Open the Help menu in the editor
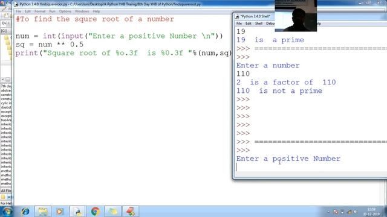This screenshot has height=217, width=387. click(96, 11)
